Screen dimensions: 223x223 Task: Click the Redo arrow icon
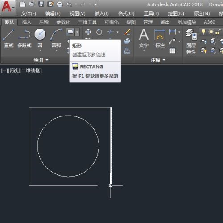coord(83,4)
